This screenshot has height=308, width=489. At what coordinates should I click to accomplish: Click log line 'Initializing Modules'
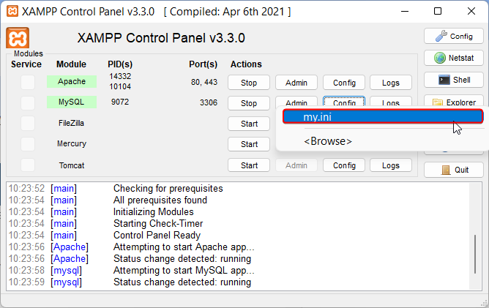[154, 211]
